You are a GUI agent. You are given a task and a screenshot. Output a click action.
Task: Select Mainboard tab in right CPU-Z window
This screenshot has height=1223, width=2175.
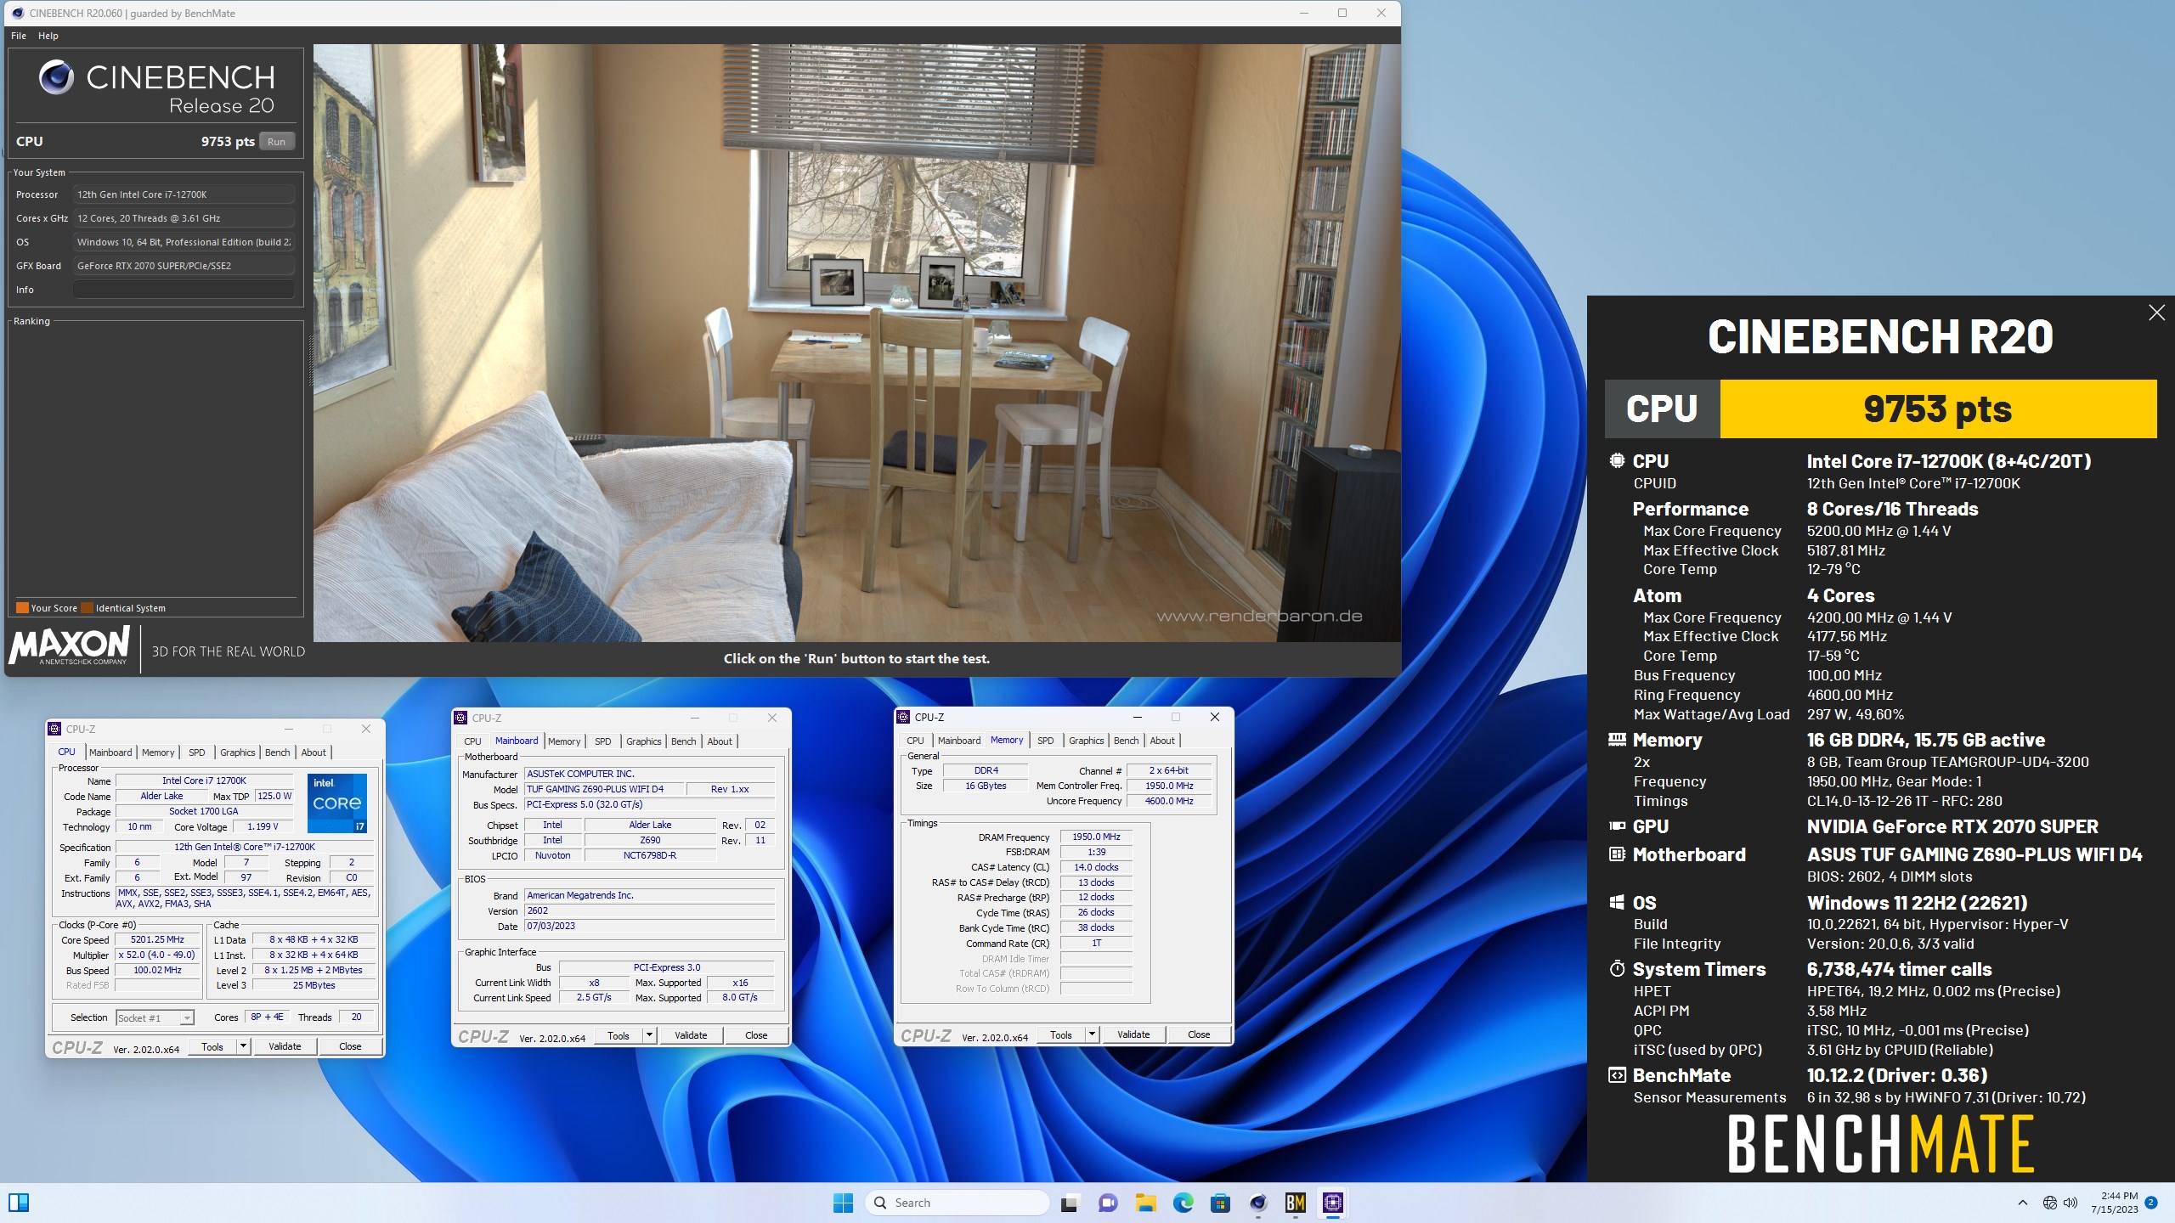959,741
